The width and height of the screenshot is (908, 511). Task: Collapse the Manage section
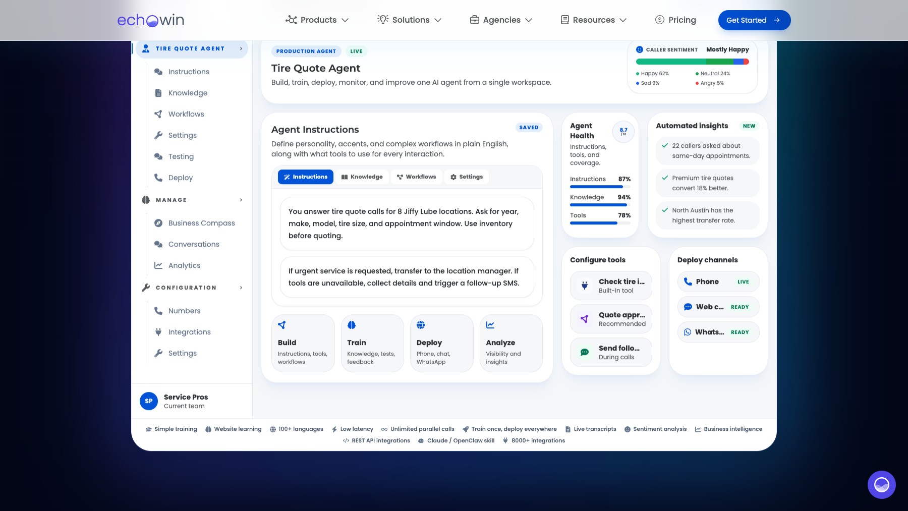point(241,200)
